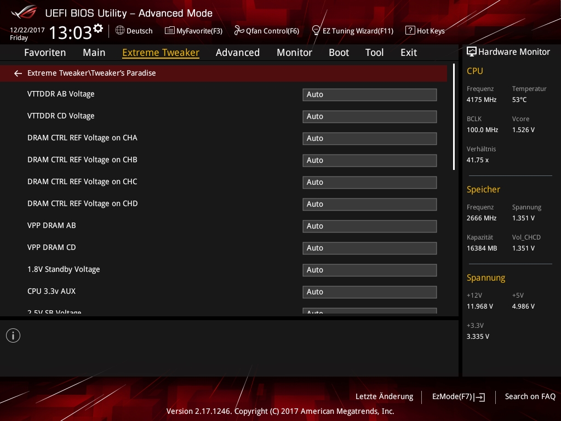Screen dimensions: 561x421
Task: Set VTTDDR AB Voltage value field
Action: (x=370, y=95)
